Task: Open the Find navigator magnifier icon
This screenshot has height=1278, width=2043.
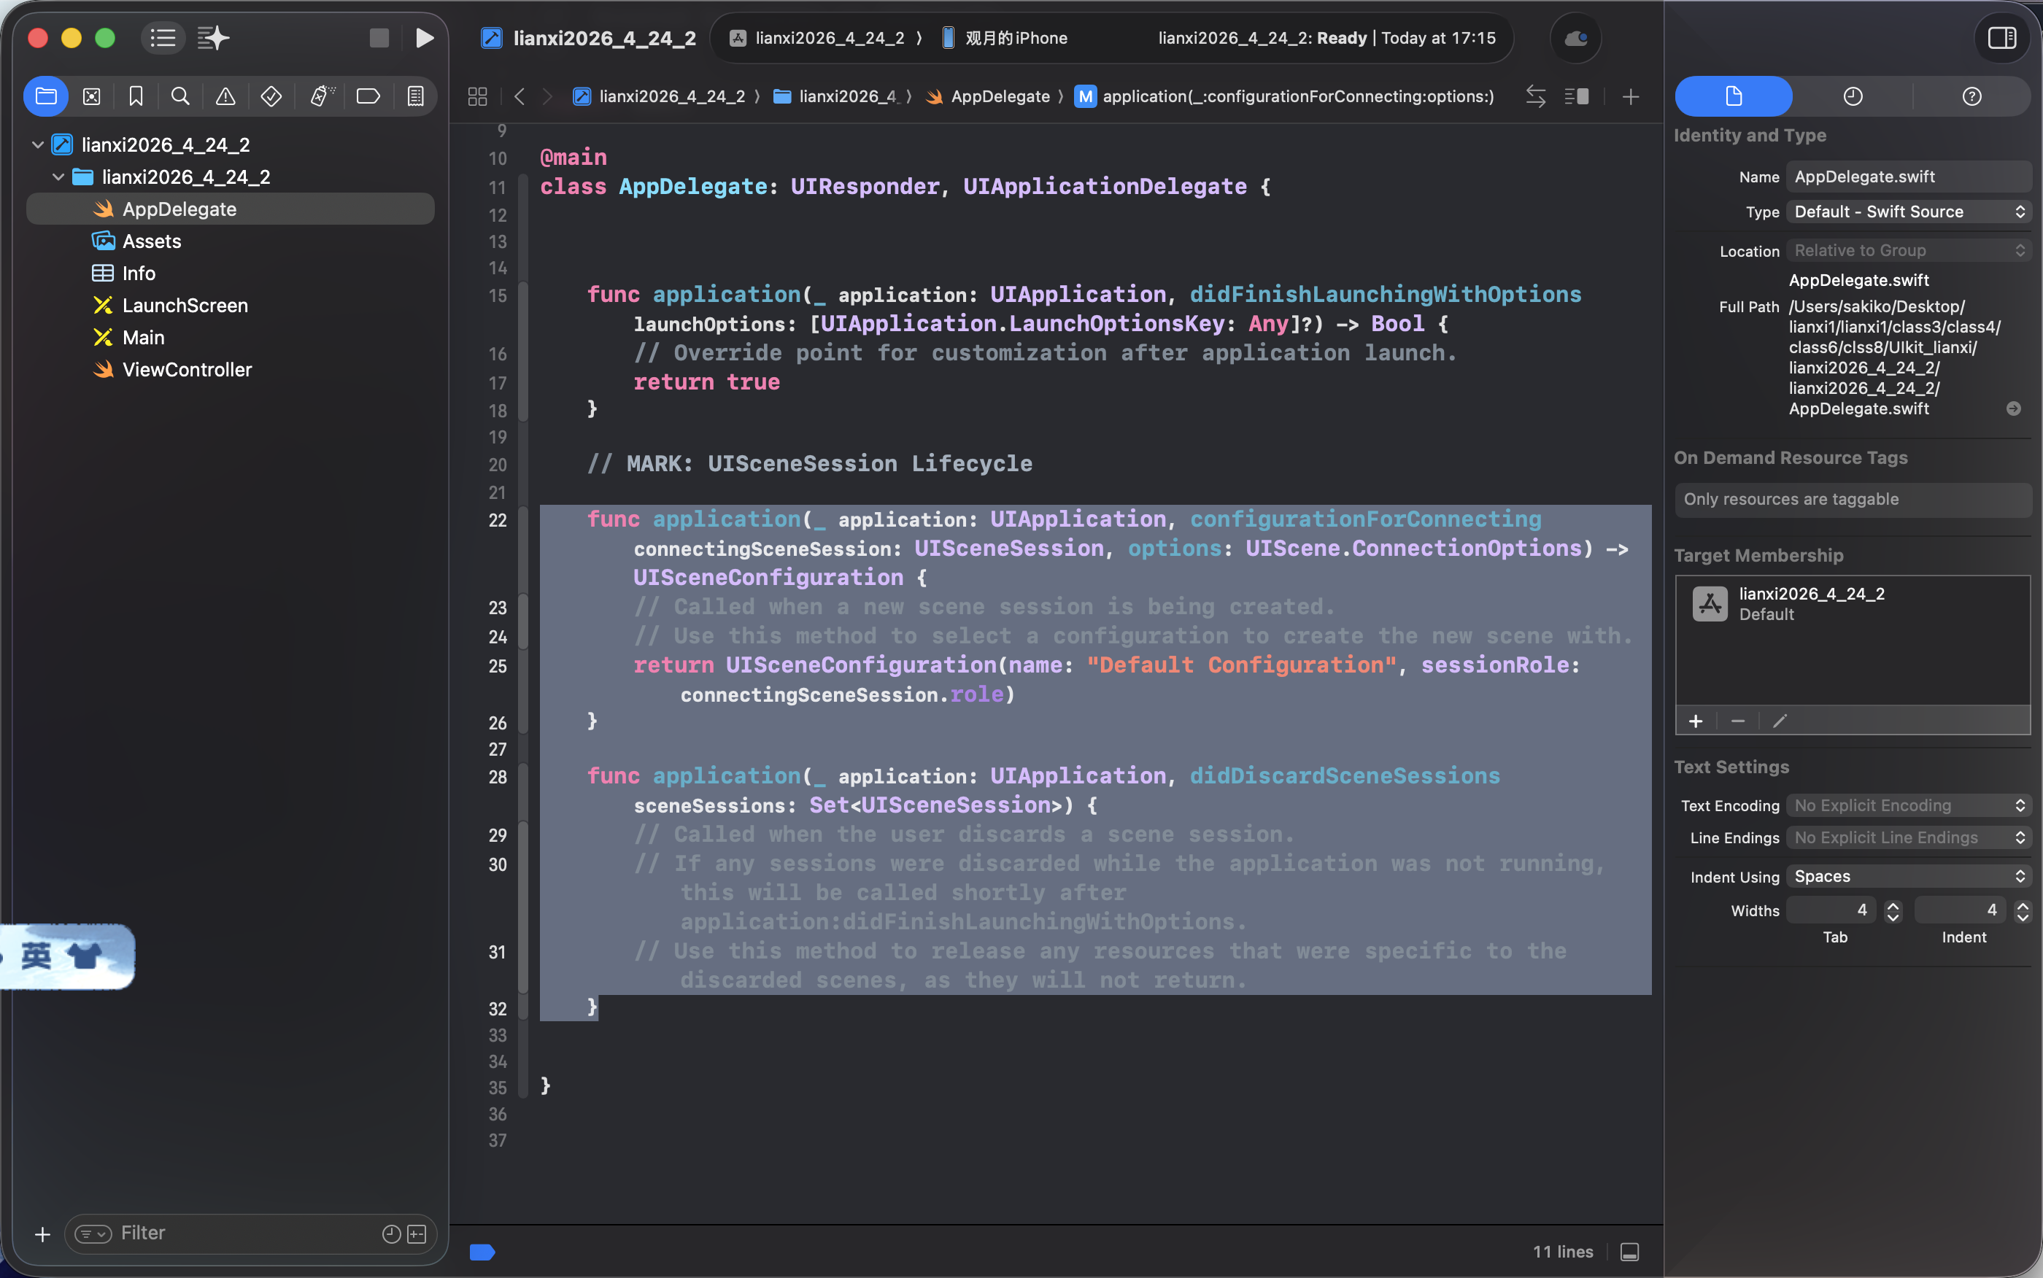Action: pyautogui.click(x=180, y=96)
